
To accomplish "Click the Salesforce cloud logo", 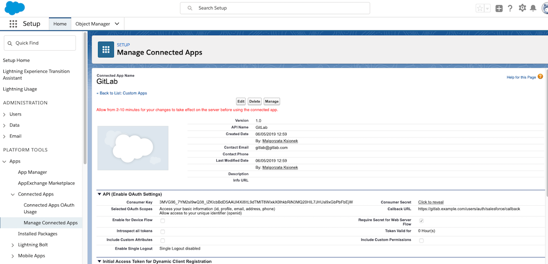I will coord(14,8).
